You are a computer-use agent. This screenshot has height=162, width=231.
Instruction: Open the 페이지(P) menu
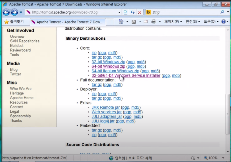[173, 22]
